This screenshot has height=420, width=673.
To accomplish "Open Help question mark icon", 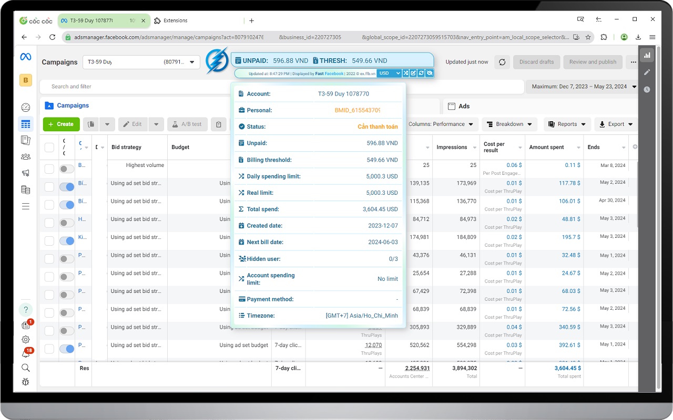I will 25,309.
